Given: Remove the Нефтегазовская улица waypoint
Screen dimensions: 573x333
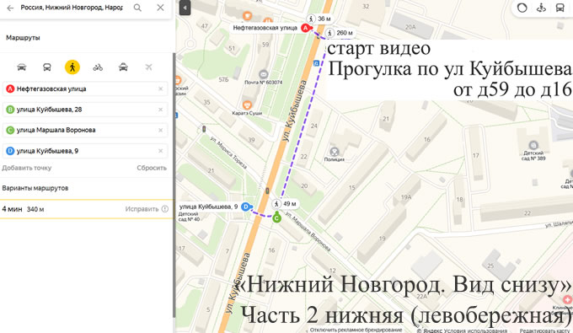Looking at the screenshot, I should pyautogui.click(x=160, y=89).
